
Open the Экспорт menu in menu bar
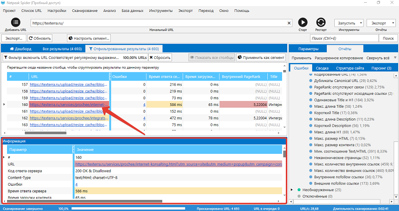coord(185,11)
